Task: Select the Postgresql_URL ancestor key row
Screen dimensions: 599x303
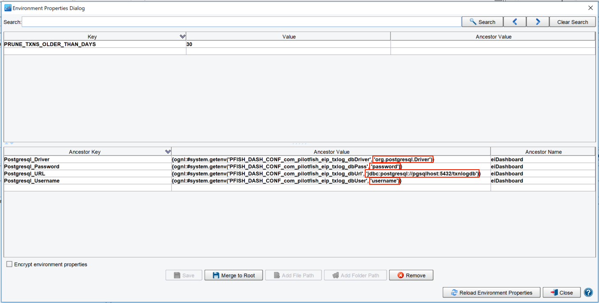Action: 88,174
